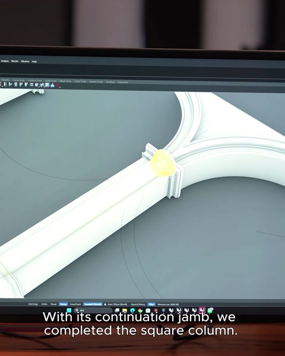The image size is (285, 356).
Task: Open the Gumball (World) options
Action: pyautogui.click(x=93, y=304)
